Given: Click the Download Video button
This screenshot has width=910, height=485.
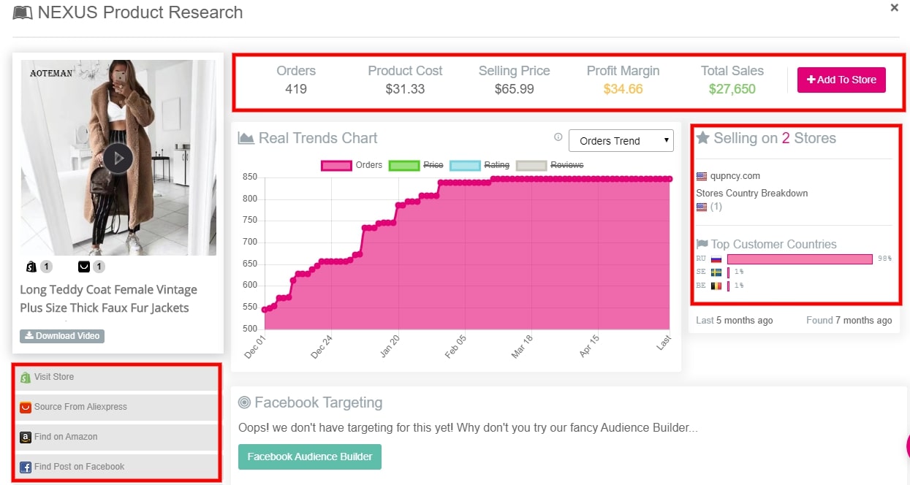Looking at the screenshot, I should click(62, 336).
